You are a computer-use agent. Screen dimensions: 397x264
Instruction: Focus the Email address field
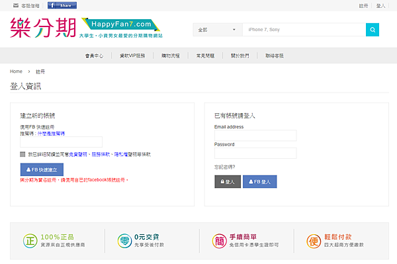(x=255, y=136)
